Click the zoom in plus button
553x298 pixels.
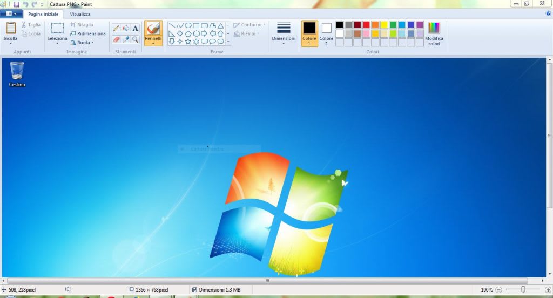[x=548, y=289]
